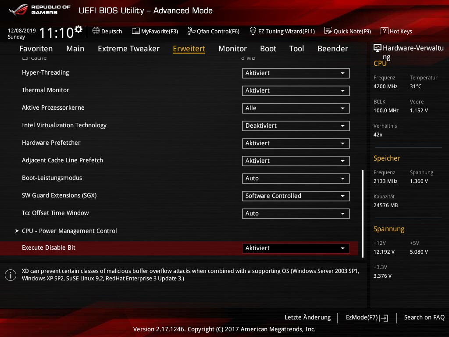Click CPU frequency value 4200 MHz
This screenshot has width=449, height=337.
[385, 86]
